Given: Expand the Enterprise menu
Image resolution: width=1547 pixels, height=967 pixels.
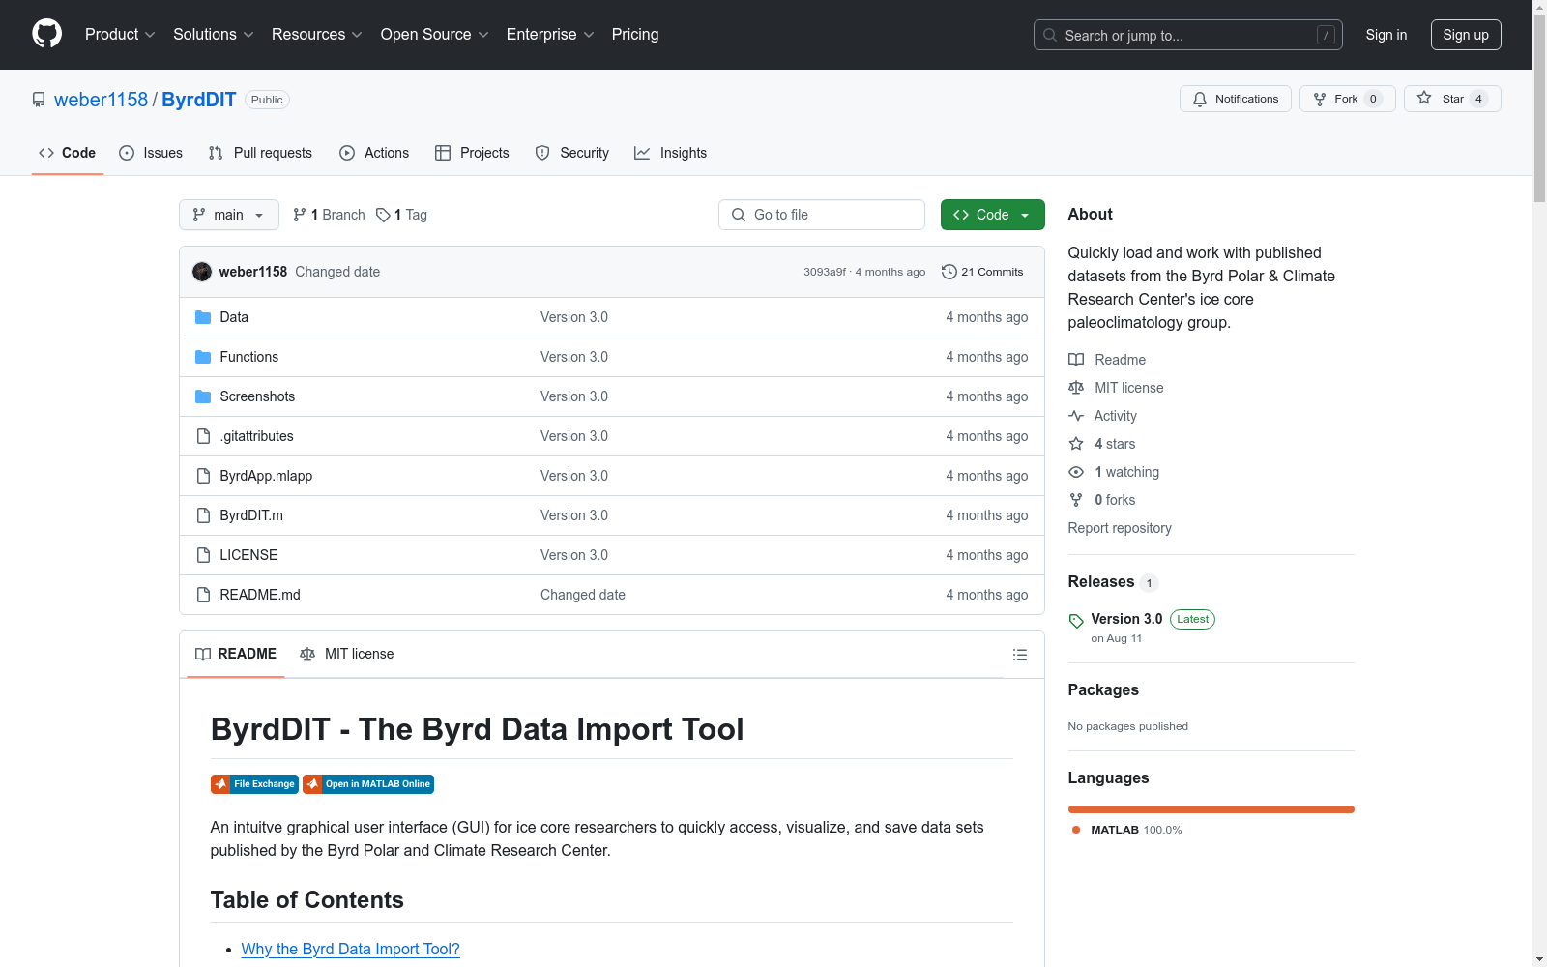Looking at the screenshot, I should click(550, 34).
